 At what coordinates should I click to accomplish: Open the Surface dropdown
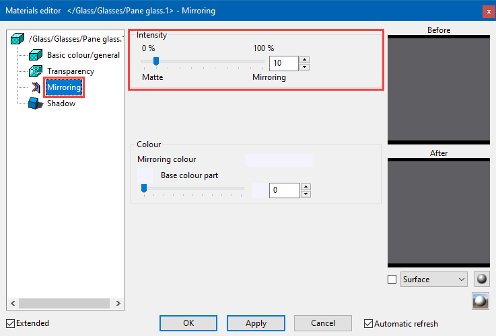pos(433,279)
